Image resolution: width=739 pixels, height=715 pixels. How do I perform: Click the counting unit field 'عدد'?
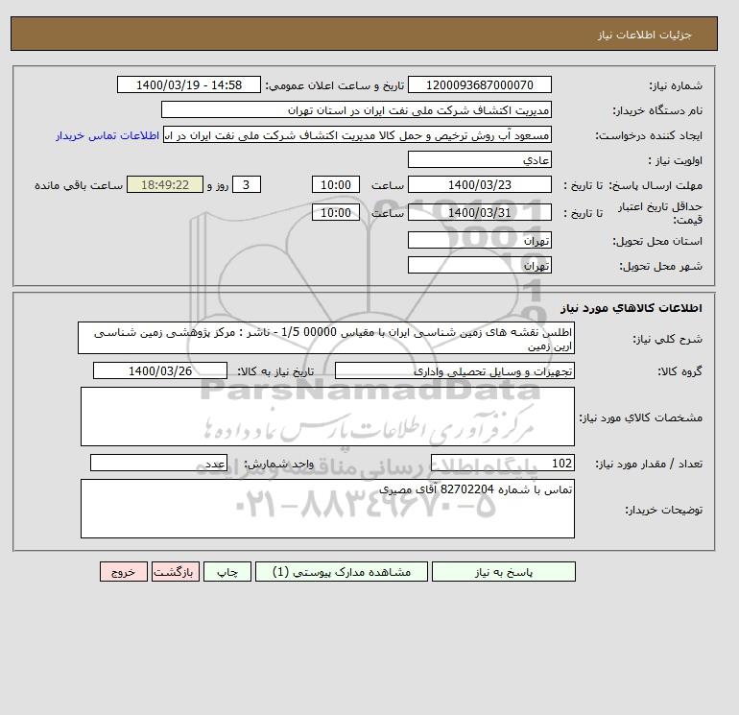(x=158, y=463)
